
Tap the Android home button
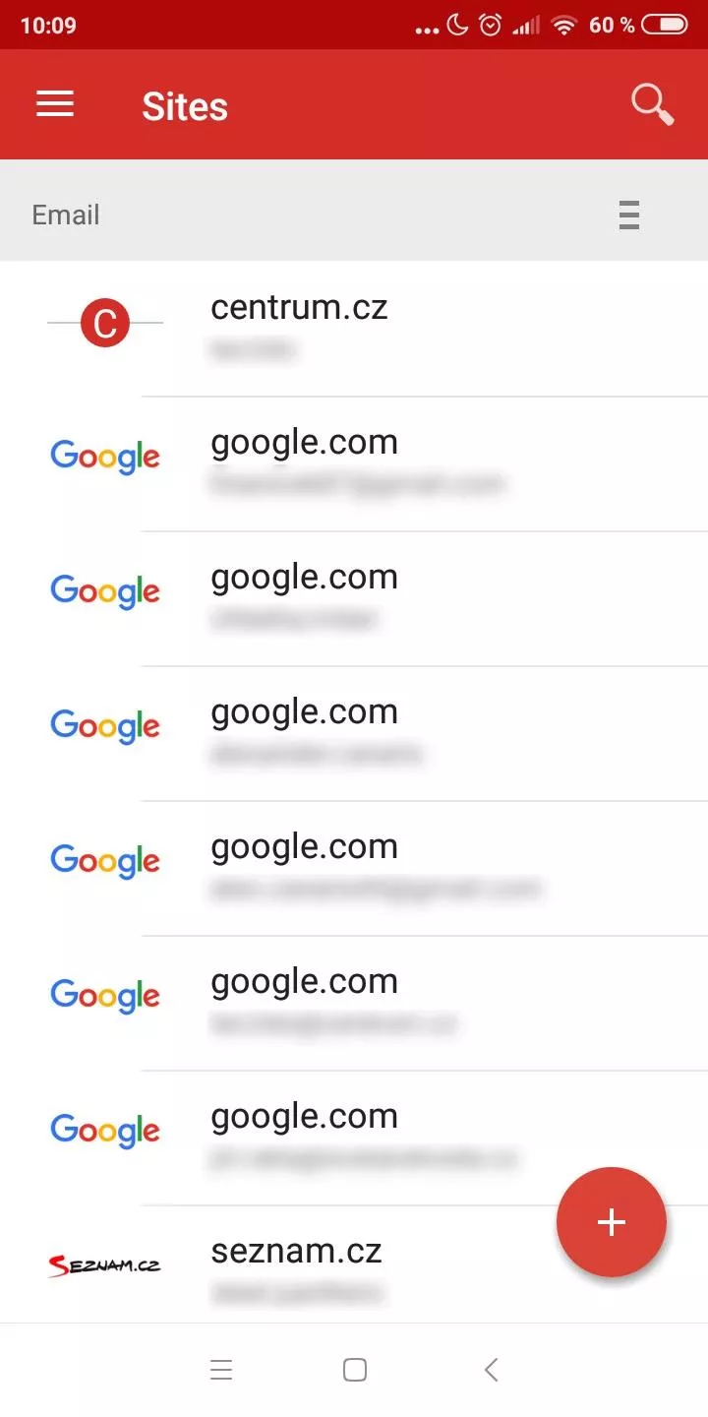click(355, 1370)
